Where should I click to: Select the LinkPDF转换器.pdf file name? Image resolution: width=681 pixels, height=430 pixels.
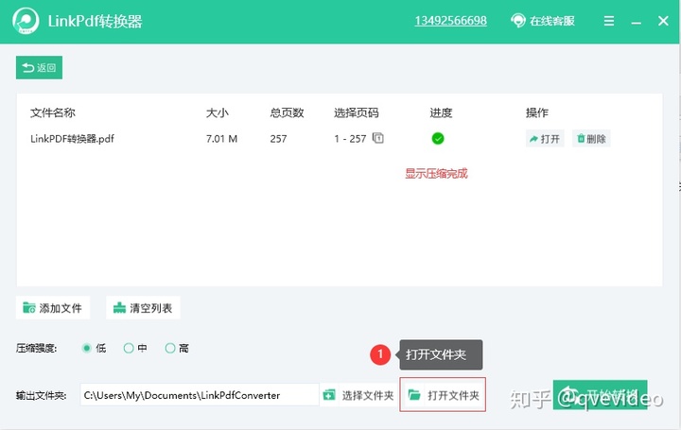click(72, 139)
